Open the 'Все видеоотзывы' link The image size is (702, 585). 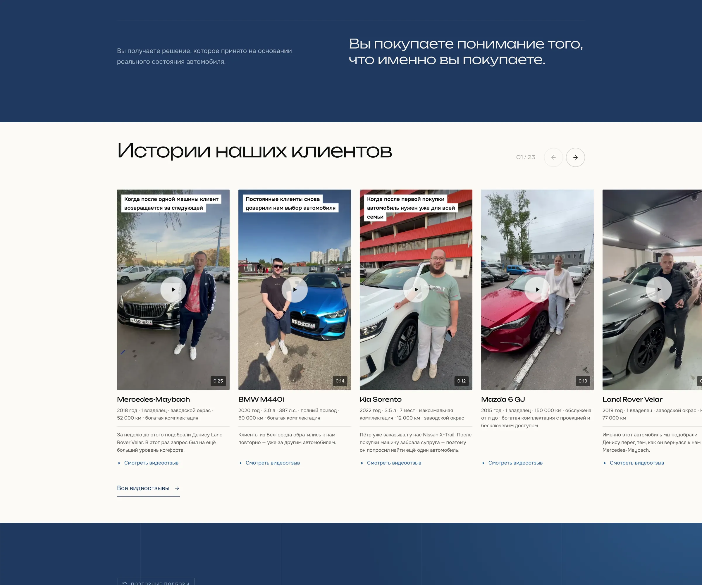click(148, 488)
